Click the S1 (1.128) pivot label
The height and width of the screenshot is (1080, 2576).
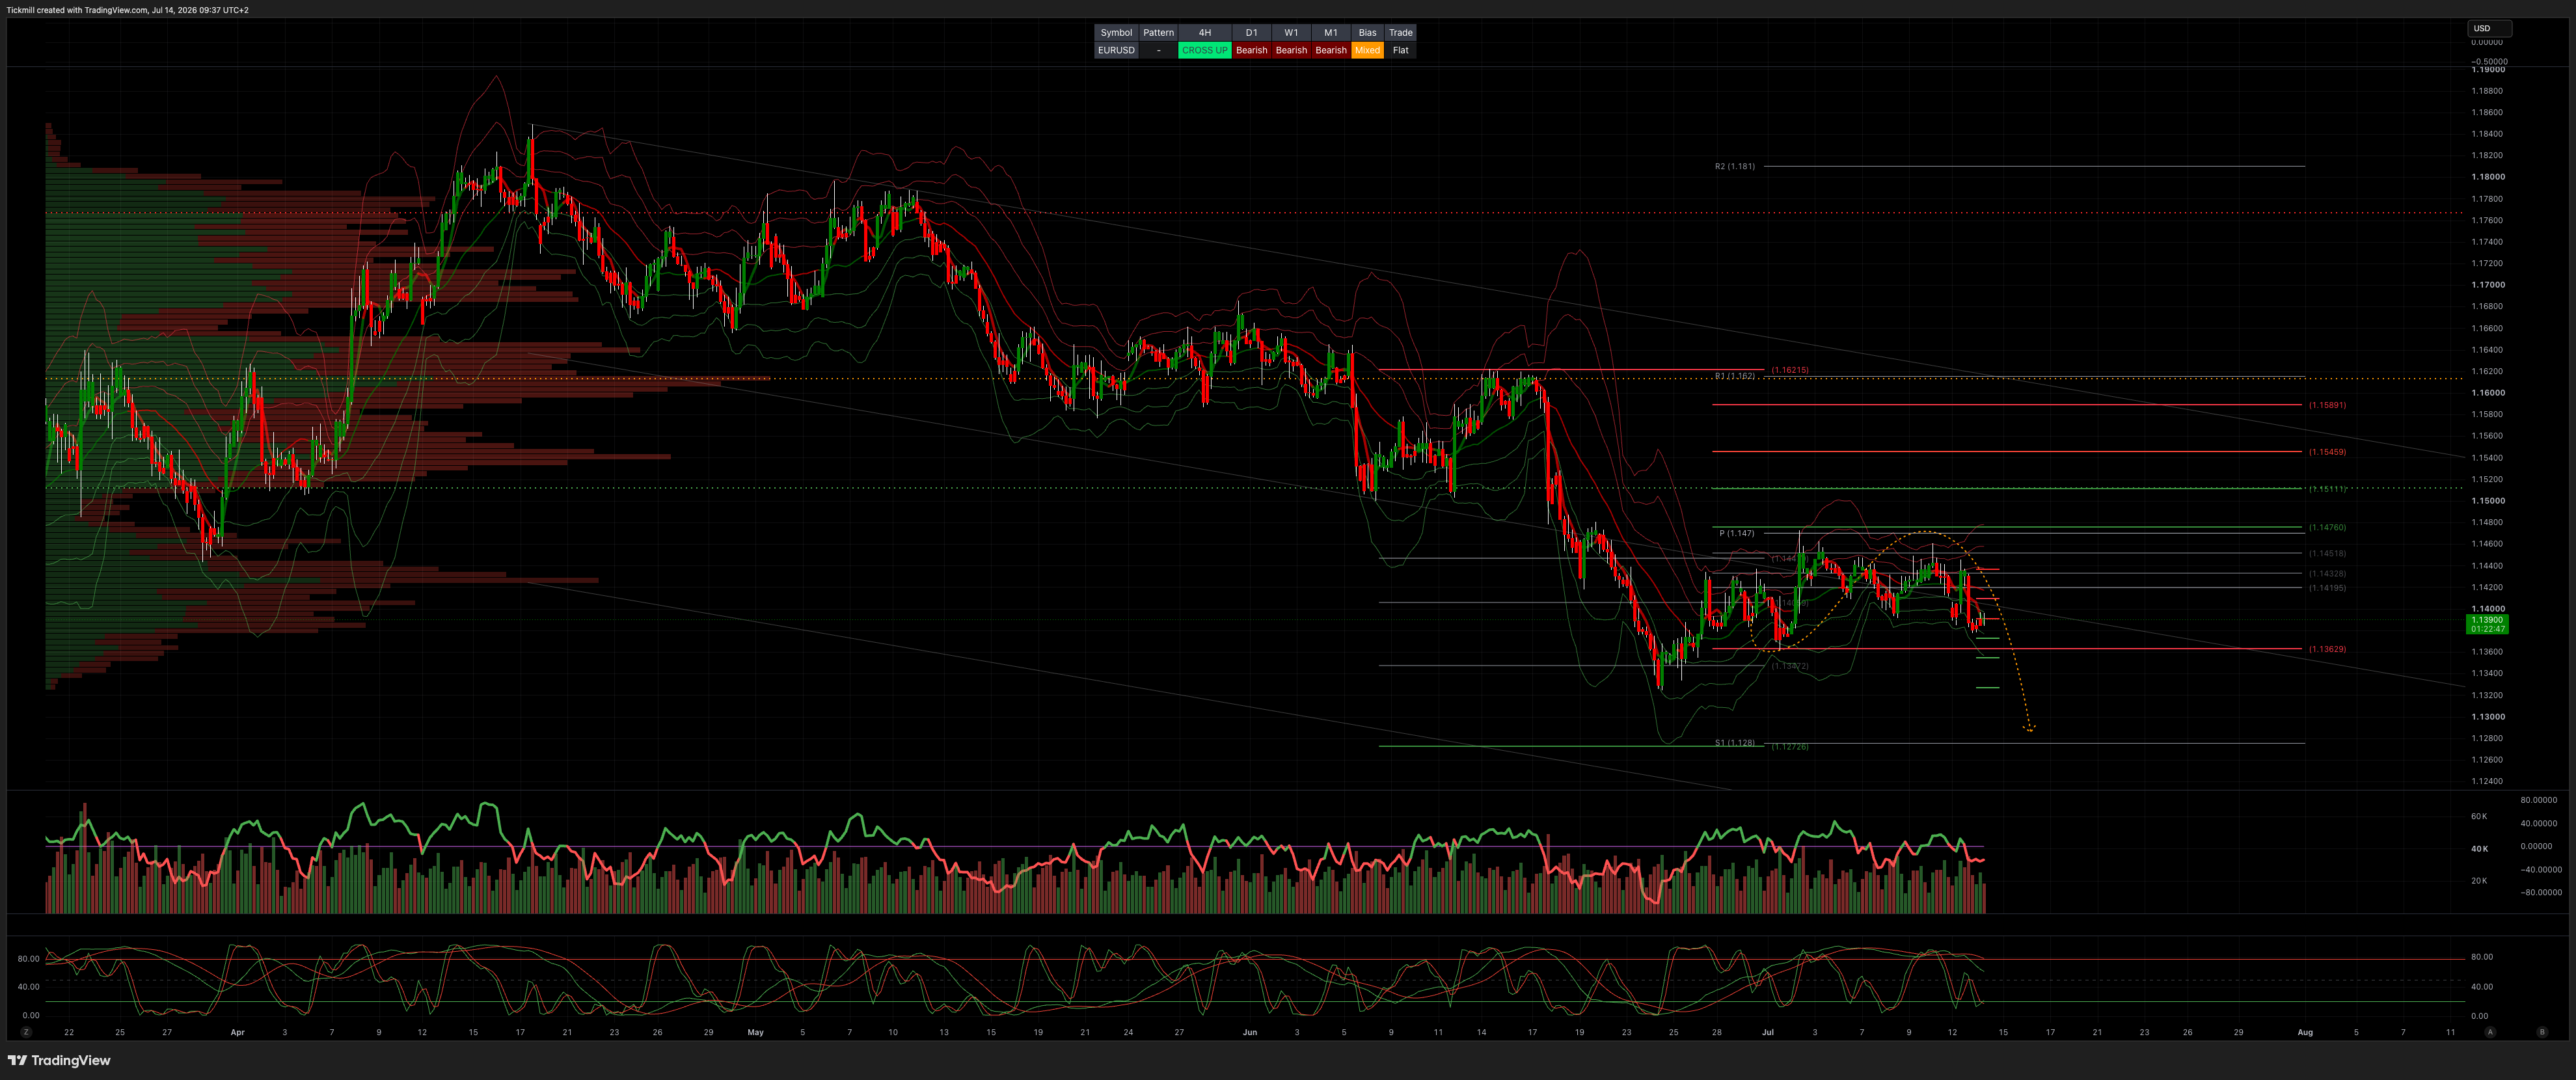[x=1734, y=743]
